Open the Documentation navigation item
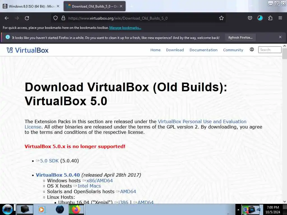 point(203,50)
